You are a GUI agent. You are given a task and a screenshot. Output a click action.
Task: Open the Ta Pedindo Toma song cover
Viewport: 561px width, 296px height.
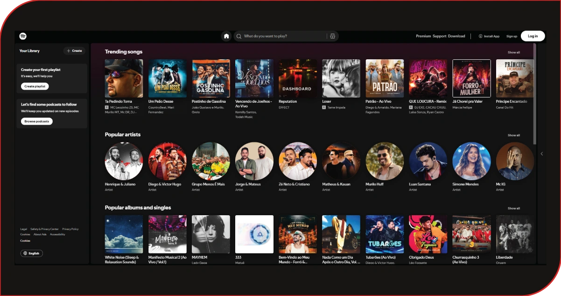point(124,78)
